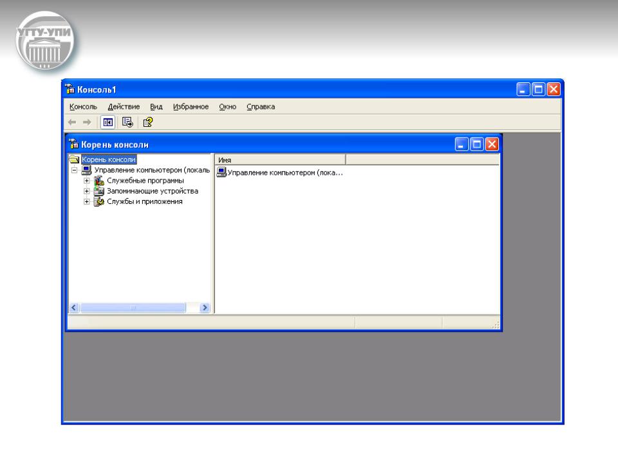
Task: Click the Back arrow toolbar button
Action: coord(72,122)
